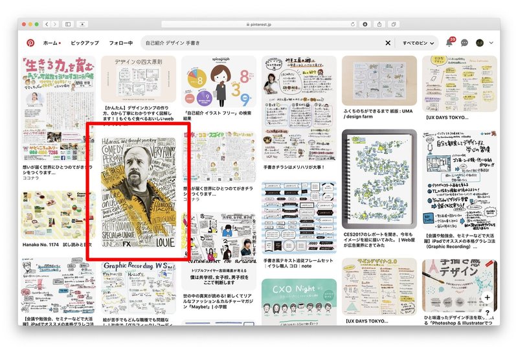Go forward with Safari's forward arrow
Viewport: 518px width, 349px height.
(x=55, y=24)
